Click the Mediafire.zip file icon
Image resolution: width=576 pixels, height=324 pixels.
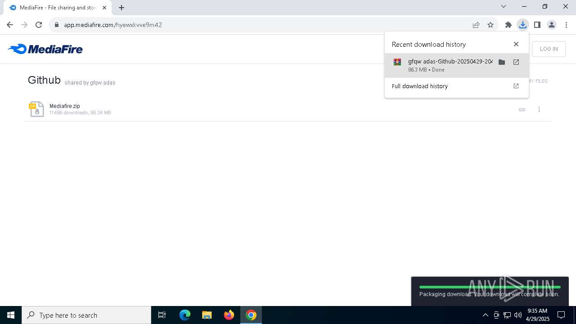(x=36, y=109)
